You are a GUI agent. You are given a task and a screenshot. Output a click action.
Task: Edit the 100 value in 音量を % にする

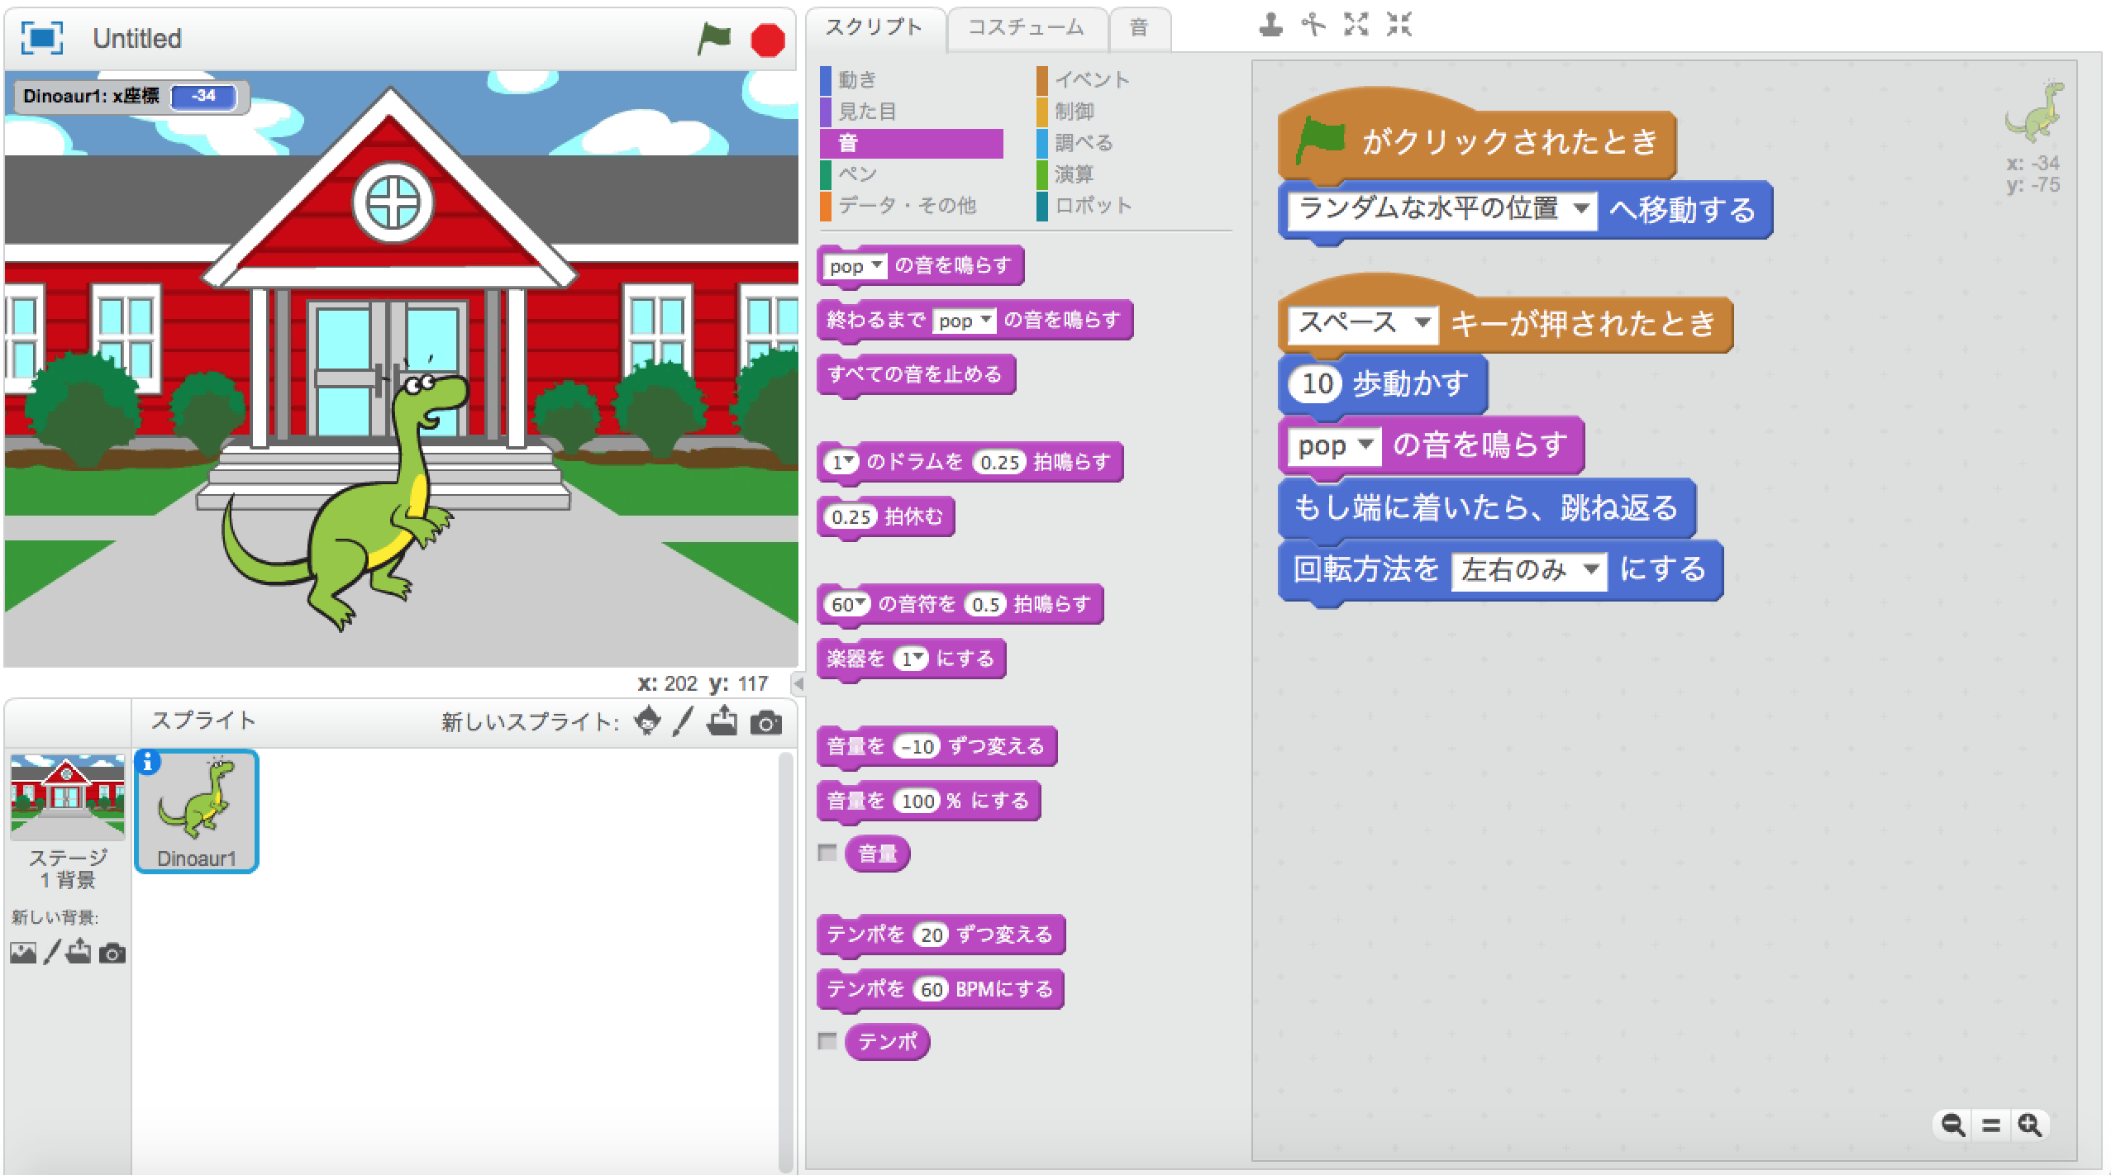pos(918,802)
